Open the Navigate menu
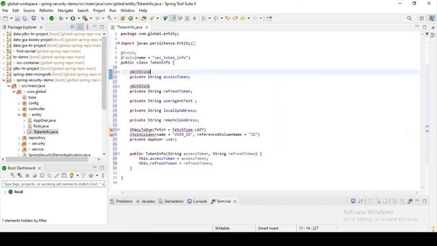 66,11
